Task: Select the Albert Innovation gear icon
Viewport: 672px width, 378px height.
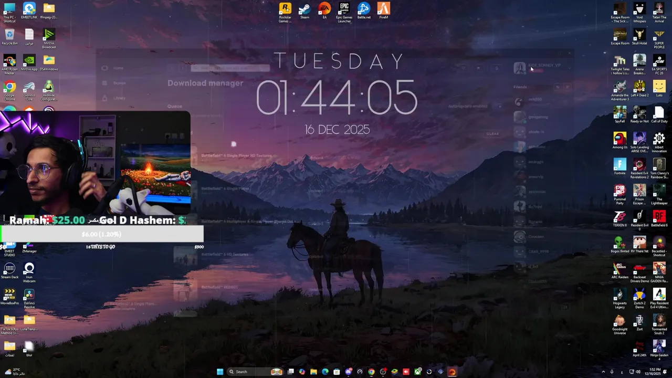Action: point(659,143)
